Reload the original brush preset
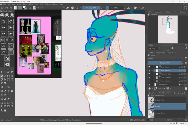This screenshot has height=125, width=188. [77, 8]
